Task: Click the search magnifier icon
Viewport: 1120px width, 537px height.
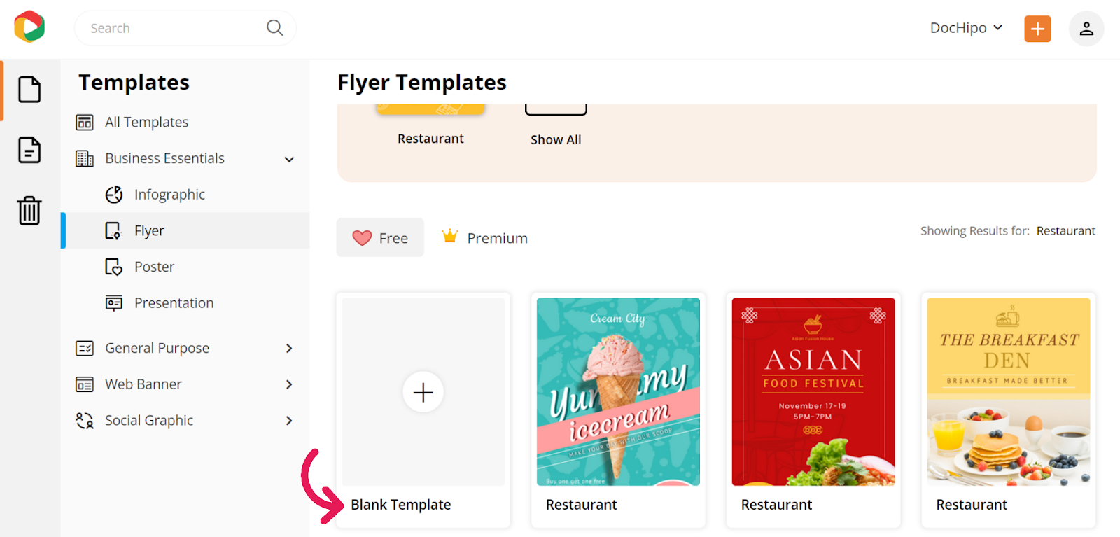Action: click(x=275, y=28)
